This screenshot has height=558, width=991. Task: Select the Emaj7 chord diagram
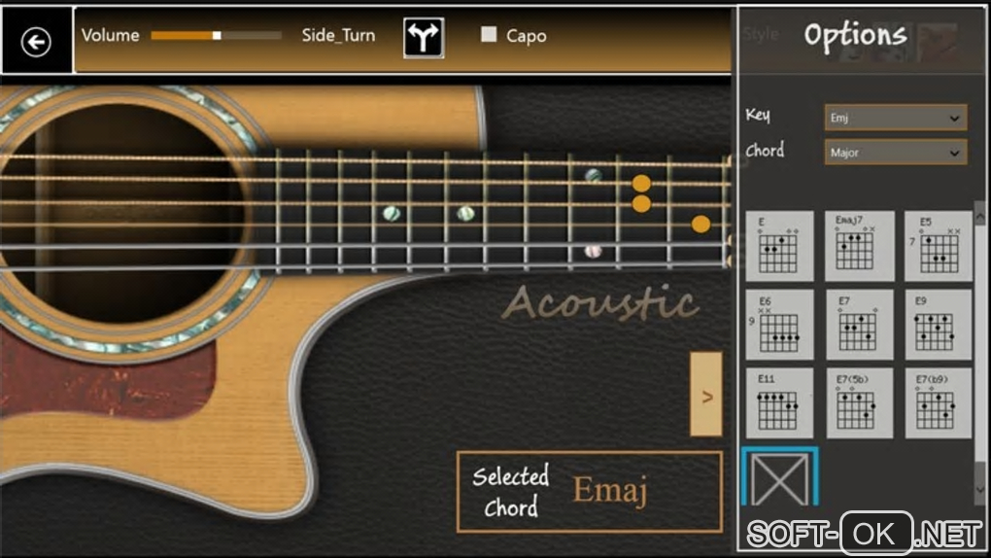[859, 246]
